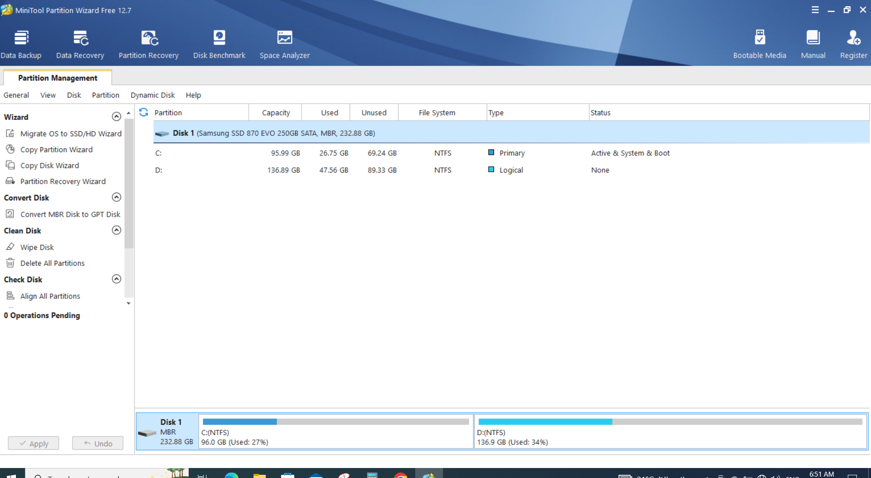871x478 pixels.
Task: Select Align All Partitions
Action: pos(43,296)
